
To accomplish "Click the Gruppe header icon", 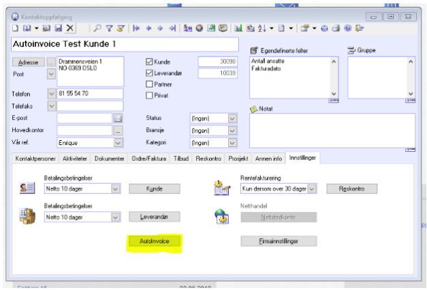I will pyautogui.click(x=351, y=50).
